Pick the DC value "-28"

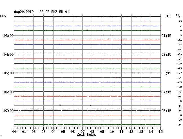(180, 40)
